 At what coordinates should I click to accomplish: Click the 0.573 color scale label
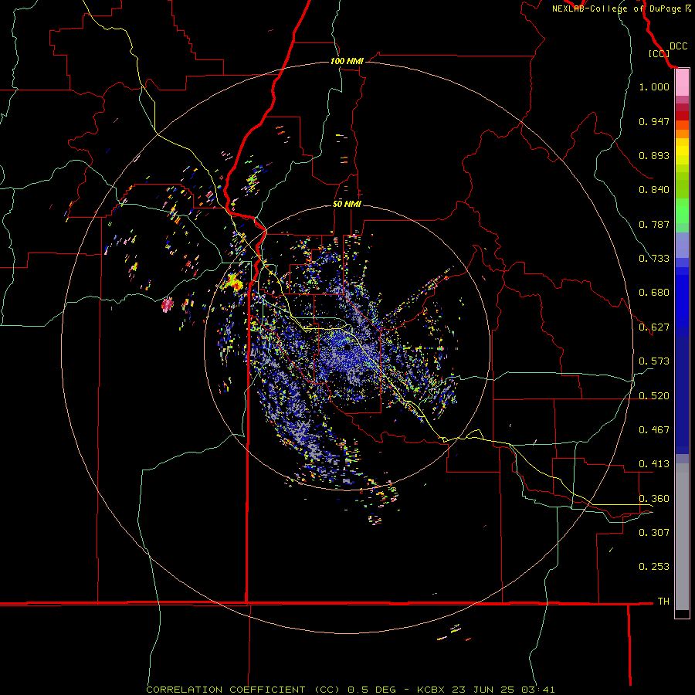point(654,361)
